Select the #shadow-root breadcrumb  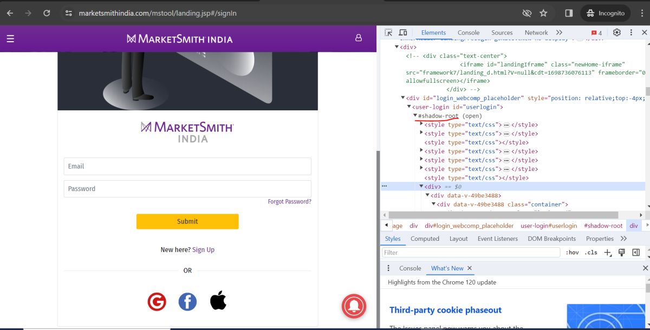[x=603, y=226]
